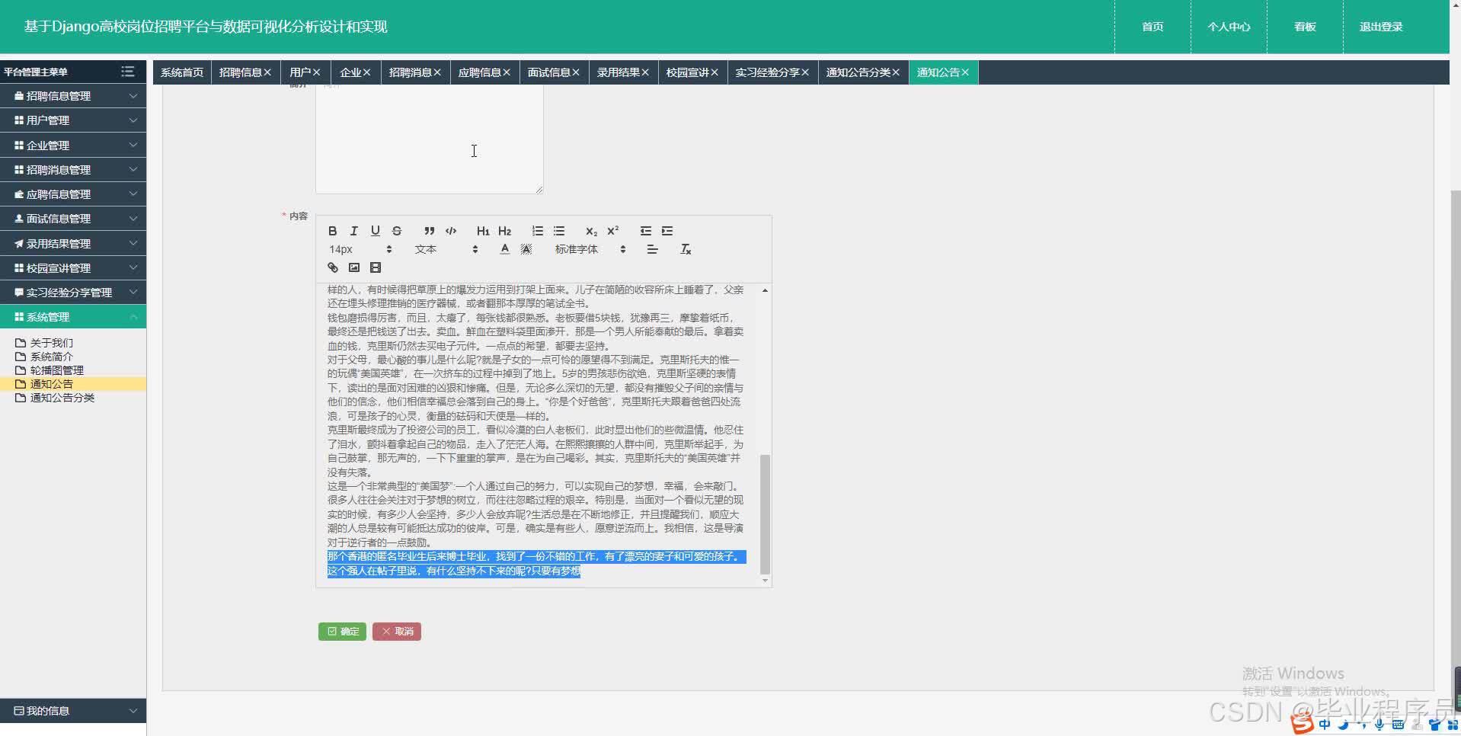The image size is (1461, 736).
Task: Toggle italic formatting in the editor
Action: coord(353,231)
